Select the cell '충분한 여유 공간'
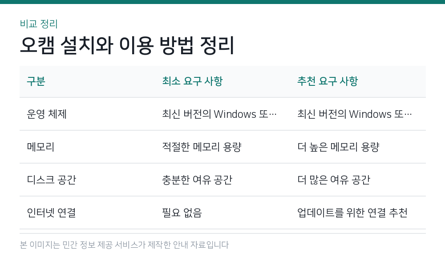This screenshot has width=445, height=257. coord(197,180)
